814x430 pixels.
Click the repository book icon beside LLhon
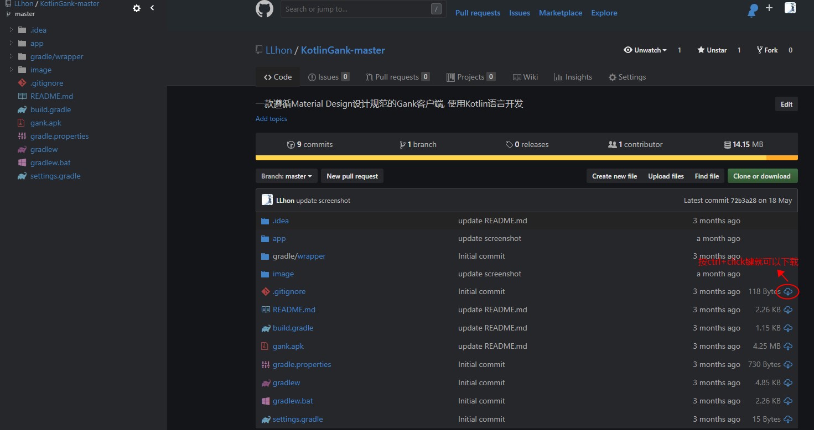point(259,50)
